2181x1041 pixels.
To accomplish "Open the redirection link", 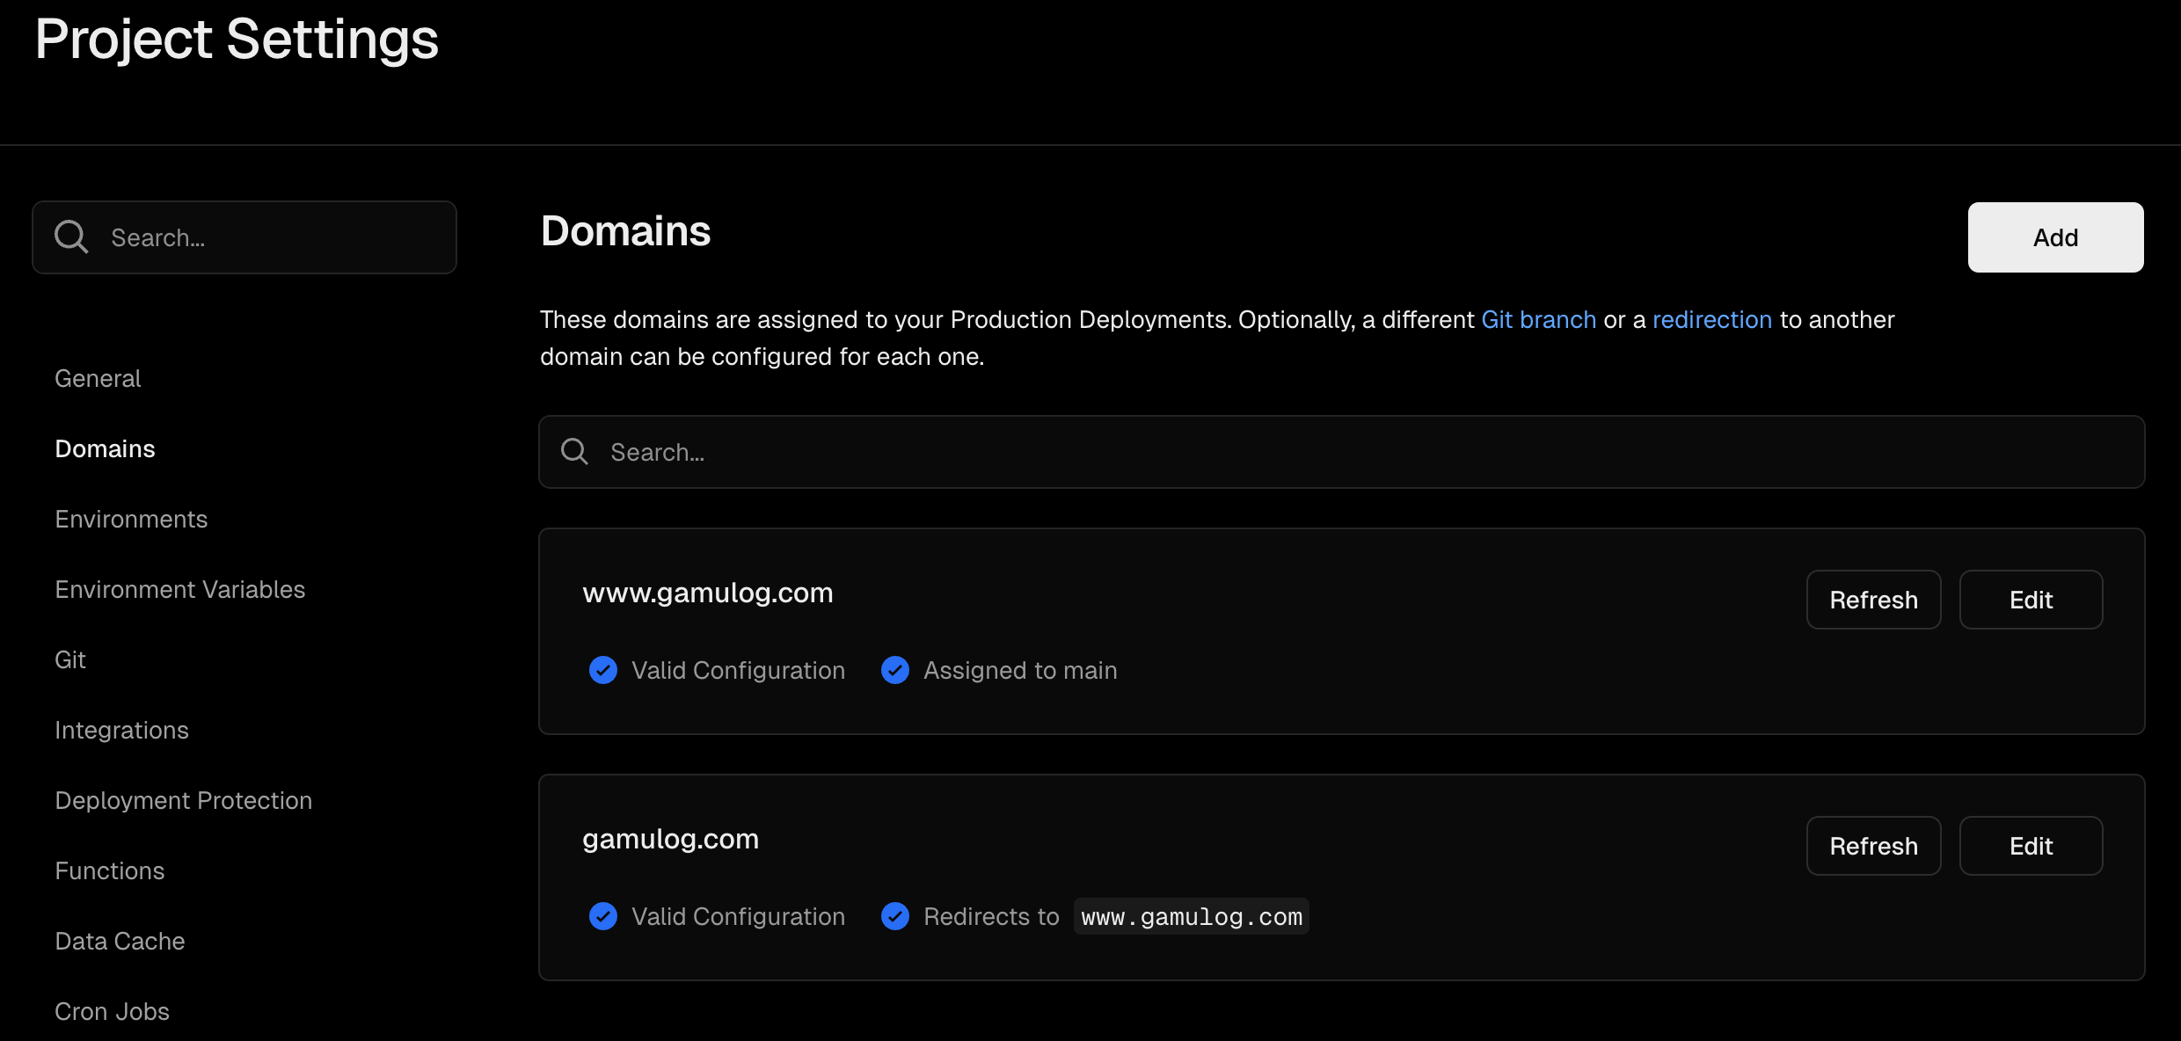I will 1712,319.
